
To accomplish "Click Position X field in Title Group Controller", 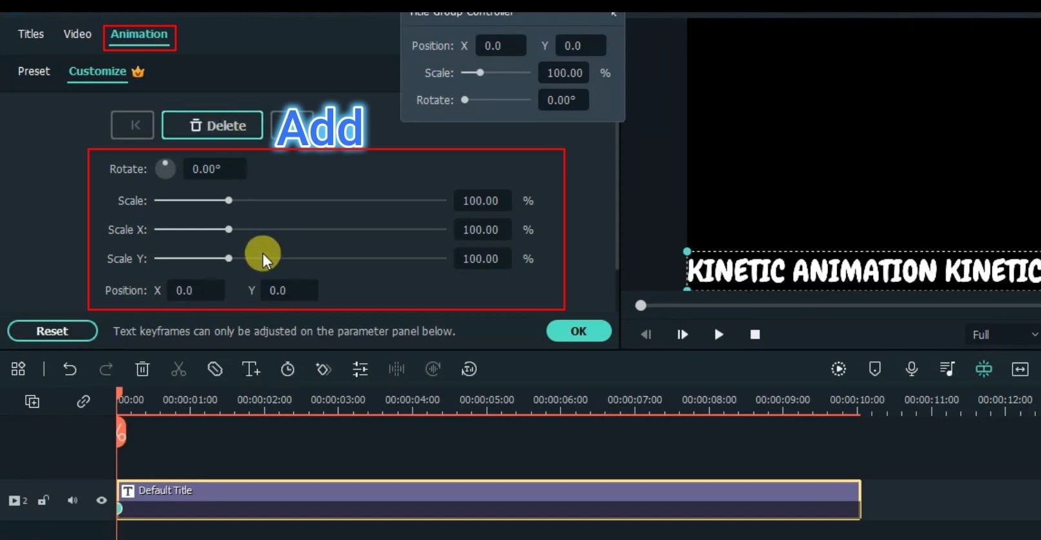I will pos(501,46).
